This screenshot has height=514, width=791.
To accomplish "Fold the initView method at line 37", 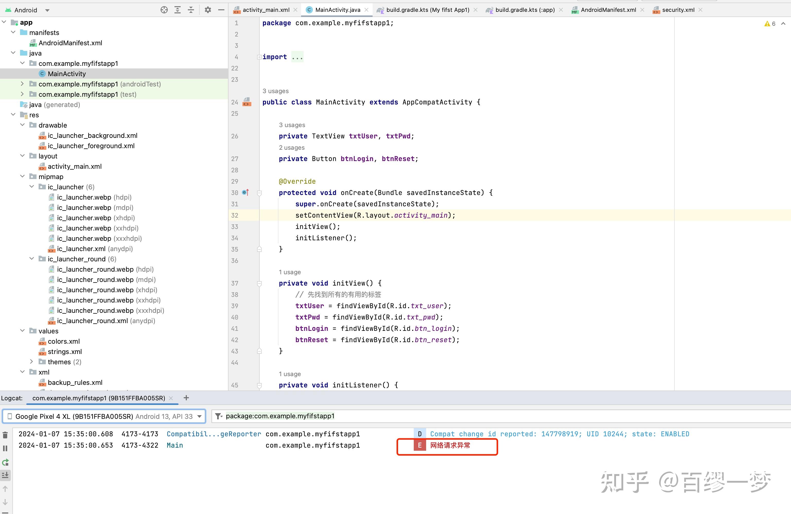I will (x=260, y=283).
